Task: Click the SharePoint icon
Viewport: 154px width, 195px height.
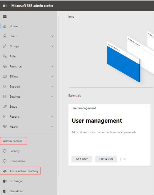Action: pyautogui.click(x=5, y=191)
